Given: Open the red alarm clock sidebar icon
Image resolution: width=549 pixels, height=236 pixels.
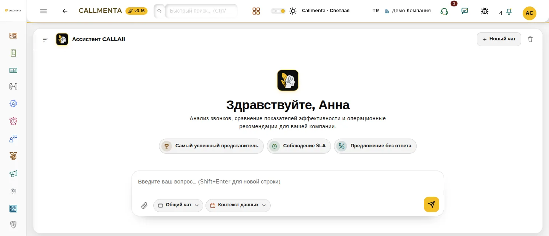Looking at the screenshot, I should click(x=13, y=121).
